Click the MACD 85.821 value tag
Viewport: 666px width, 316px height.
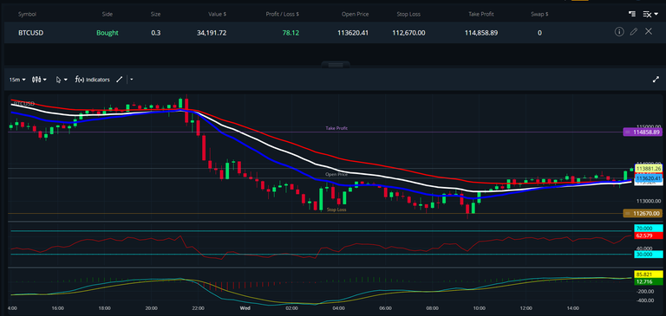pyautogui.click(x=648, y=274)
